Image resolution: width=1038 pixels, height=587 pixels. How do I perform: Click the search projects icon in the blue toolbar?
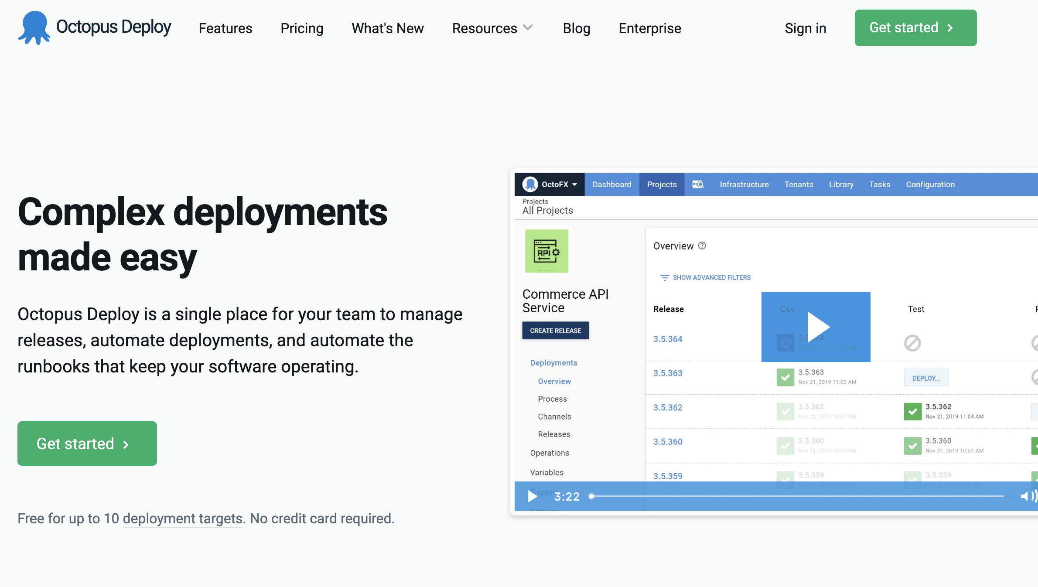tap(698, 184)
